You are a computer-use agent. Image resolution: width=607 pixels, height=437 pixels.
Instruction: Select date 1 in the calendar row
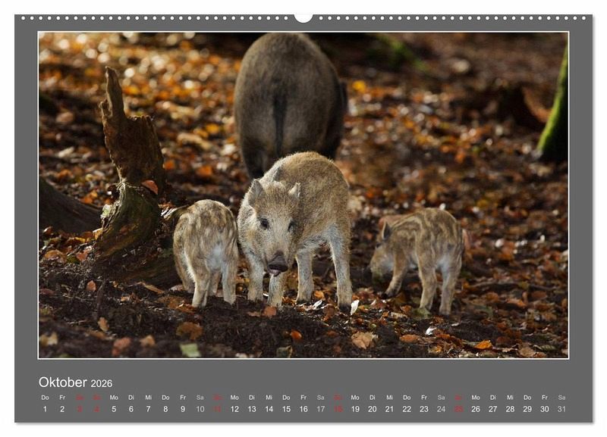(x=45, y=409)
